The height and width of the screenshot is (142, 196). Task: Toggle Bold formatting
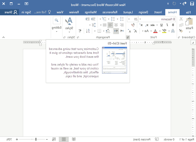[173, 25]
